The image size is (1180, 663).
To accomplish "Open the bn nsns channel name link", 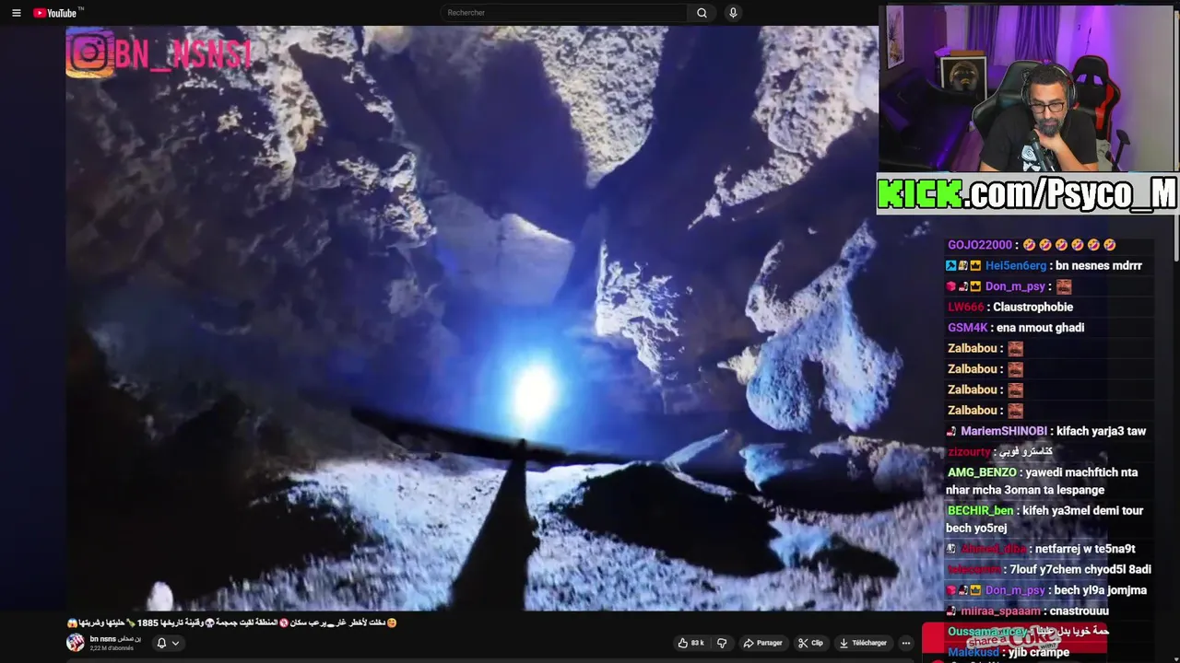I will coord(115,638).
